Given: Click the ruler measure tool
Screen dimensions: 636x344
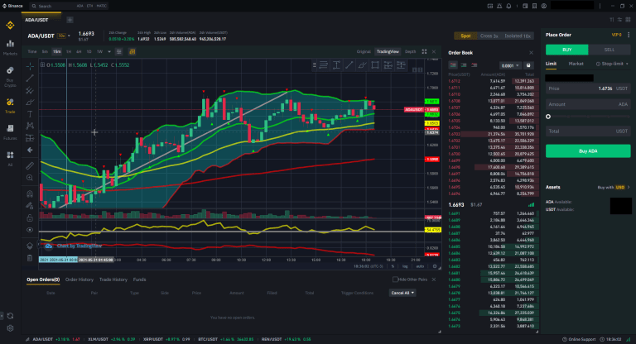Looking at the screenshot, I should pos(30,165).
